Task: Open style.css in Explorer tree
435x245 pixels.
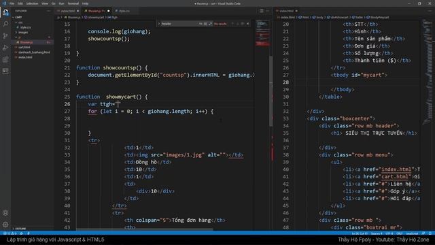Action: (x=25, y=27)
